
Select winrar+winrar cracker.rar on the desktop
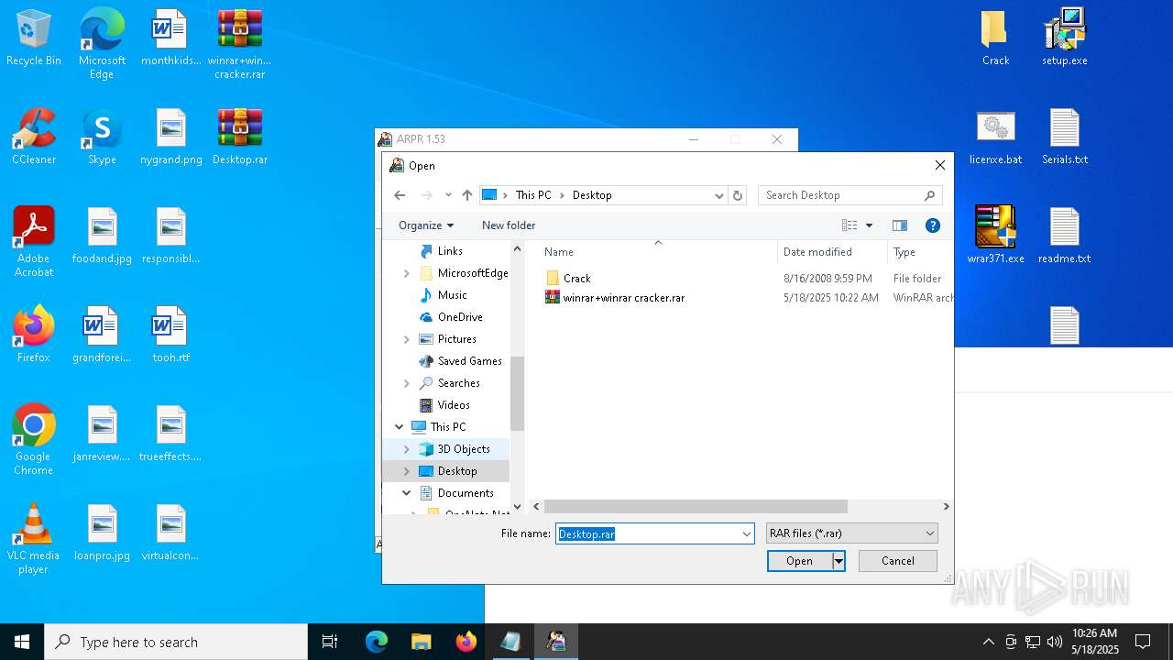(x=240, y=44)
